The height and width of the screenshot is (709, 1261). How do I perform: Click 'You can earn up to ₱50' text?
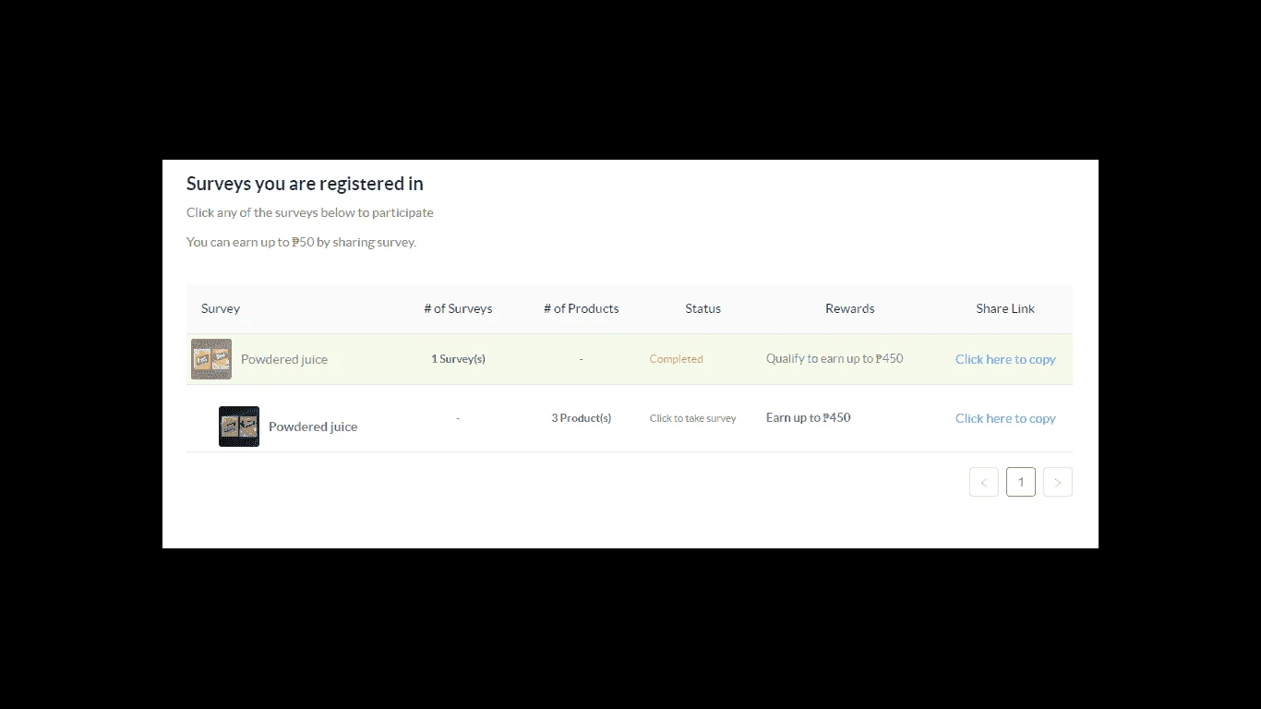(250, 242)
